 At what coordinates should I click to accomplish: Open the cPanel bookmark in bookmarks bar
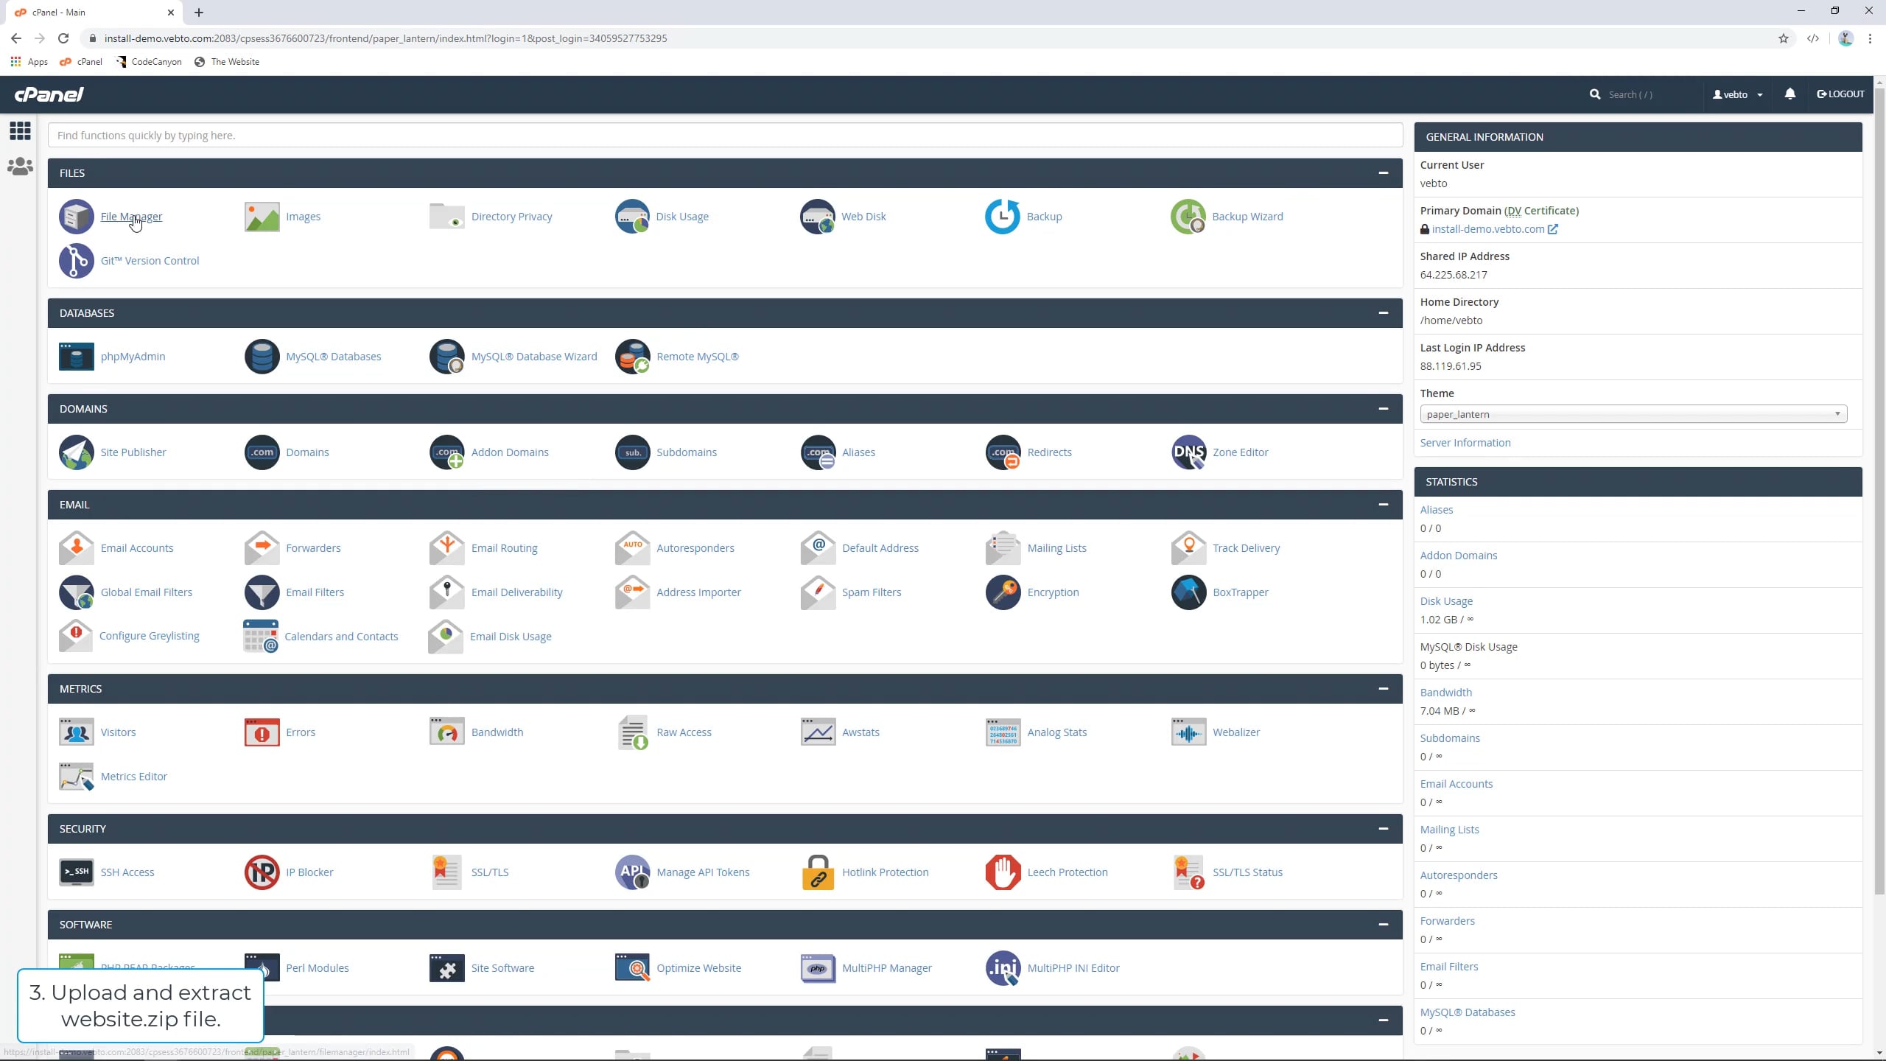pos(81,62)
